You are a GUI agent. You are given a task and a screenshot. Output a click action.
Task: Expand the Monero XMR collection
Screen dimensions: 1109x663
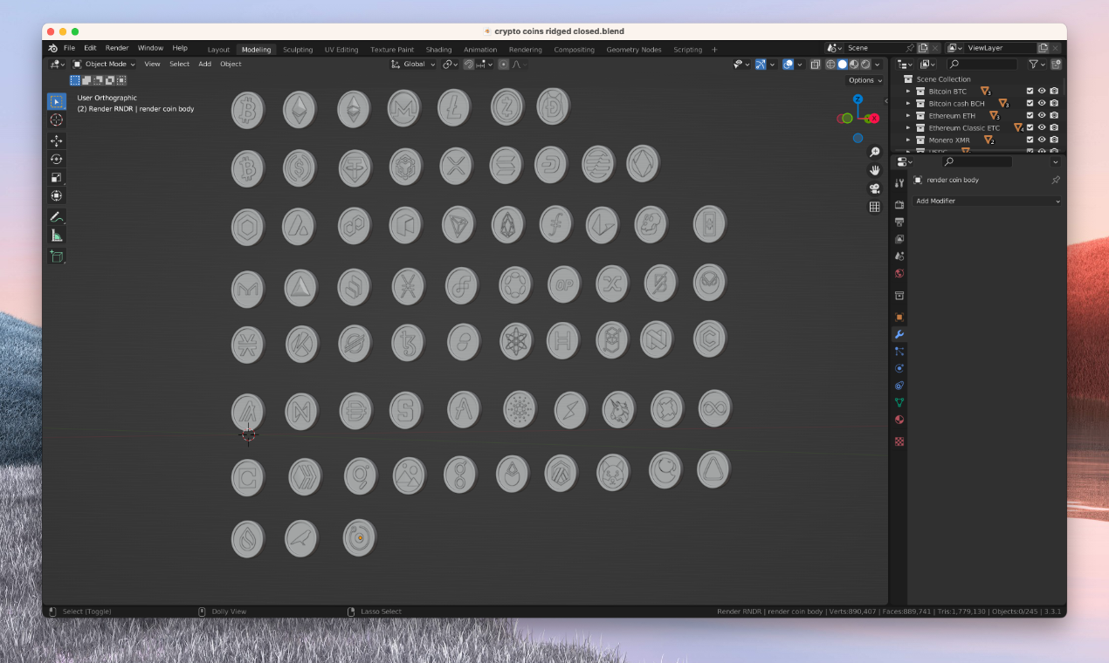pos(908,140)
